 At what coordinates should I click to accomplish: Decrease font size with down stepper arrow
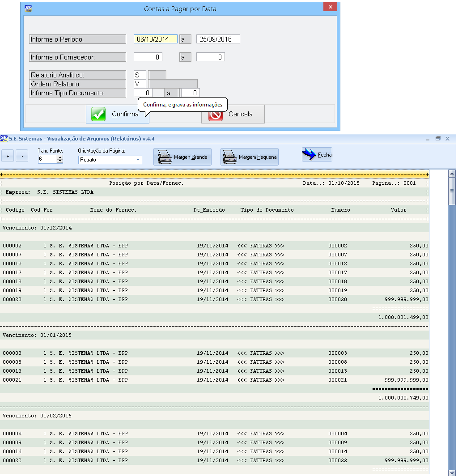(x=60, y=161)
